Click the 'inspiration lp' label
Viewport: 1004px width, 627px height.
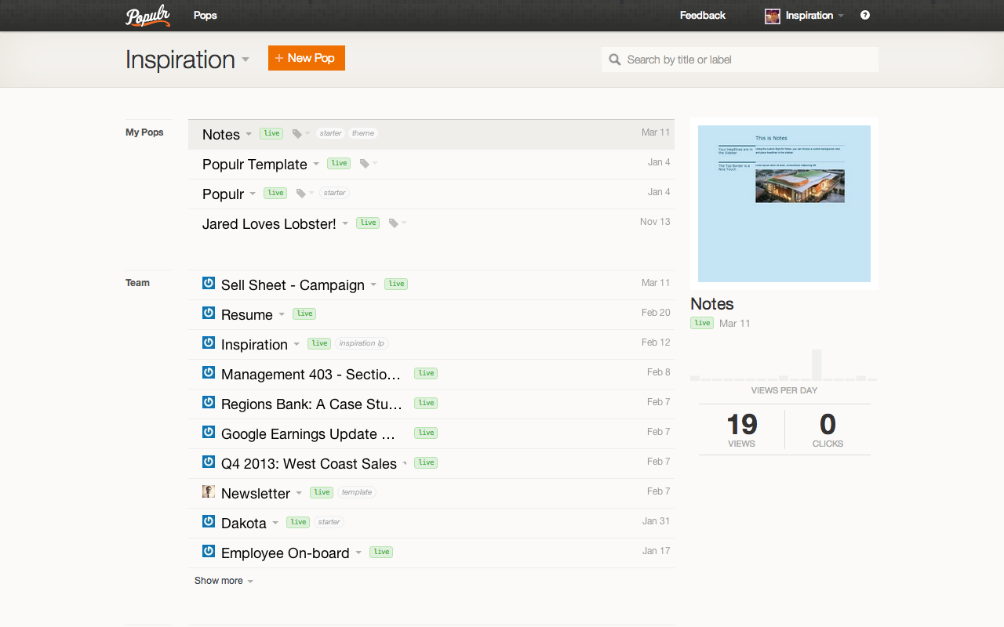click(x=362, y=343)
